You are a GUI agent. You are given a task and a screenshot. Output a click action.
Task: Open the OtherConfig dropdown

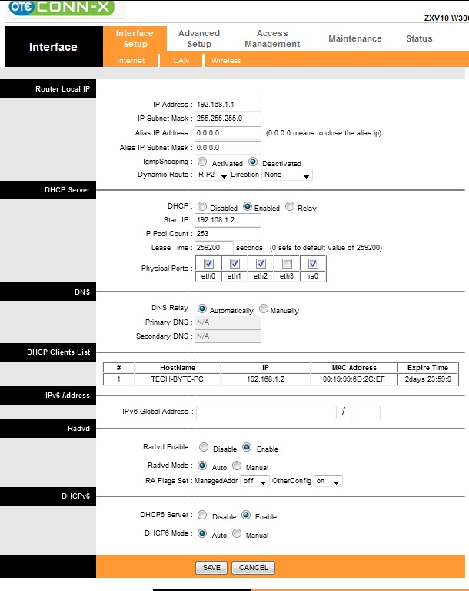click(x=328, y=481)
